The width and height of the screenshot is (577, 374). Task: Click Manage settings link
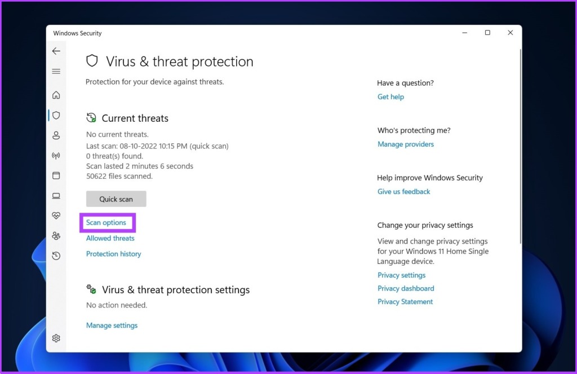(112, 325)
